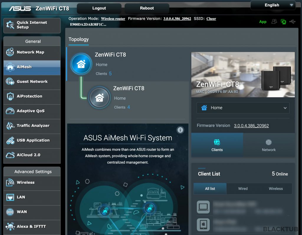Click the Logout button
Screen dimensions: 302x235
click(99, 8)
